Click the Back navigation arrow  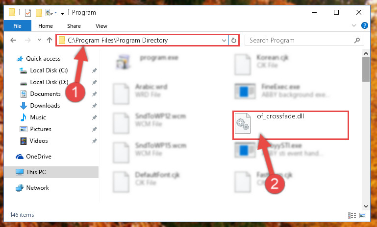point(13,40)
